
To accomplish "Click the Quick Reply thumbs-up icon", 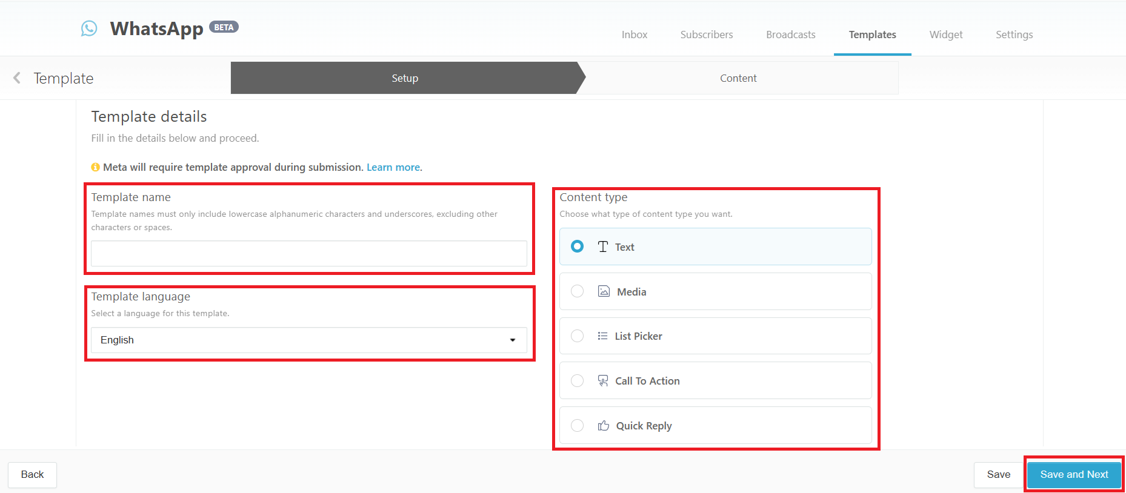I will (604, 425).
